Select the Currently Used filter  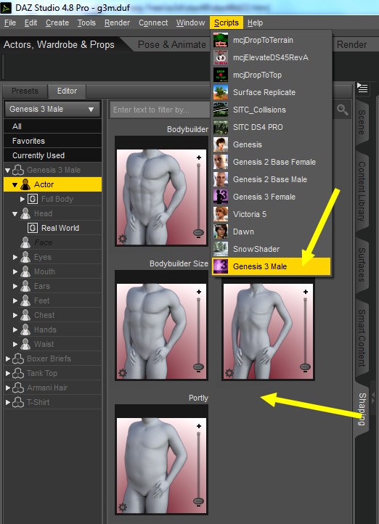coord(52,155)
